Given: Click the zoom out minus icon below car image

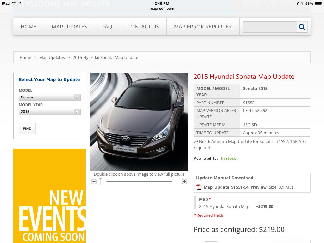Looking at the screenshot, I should click(x=94, y=182).
